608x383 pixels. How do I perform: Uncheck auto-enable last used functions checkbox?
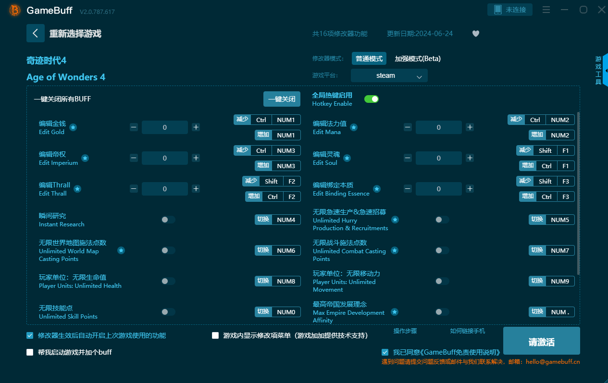[x=30, y=335]
